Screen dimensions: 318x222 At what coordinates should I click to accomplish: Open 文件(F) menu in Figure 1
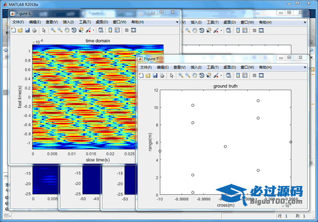(x=18, y=22)
